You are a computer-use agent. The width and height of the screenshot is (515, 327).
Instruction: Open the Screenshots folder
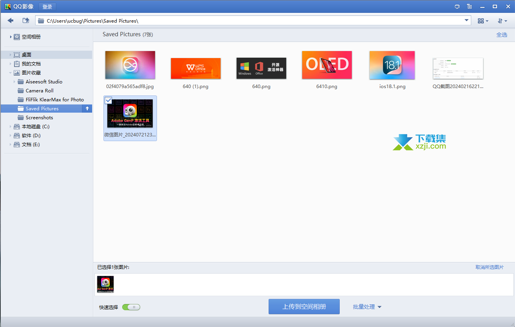tap(39, 118)
